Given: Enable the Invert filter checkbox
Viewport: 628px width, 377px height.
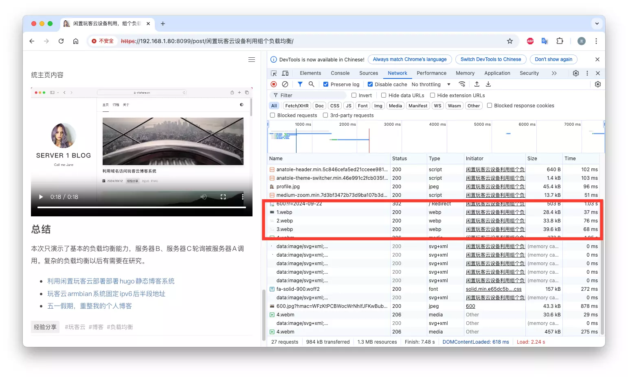Looking at the screenshot, I should (354, 95).
